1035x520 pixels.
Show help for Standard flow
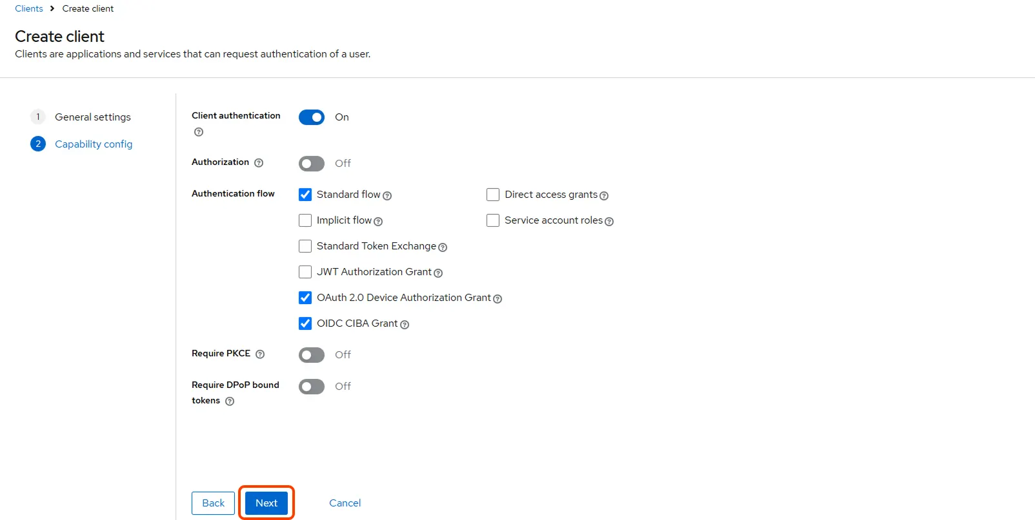[387, 196]
